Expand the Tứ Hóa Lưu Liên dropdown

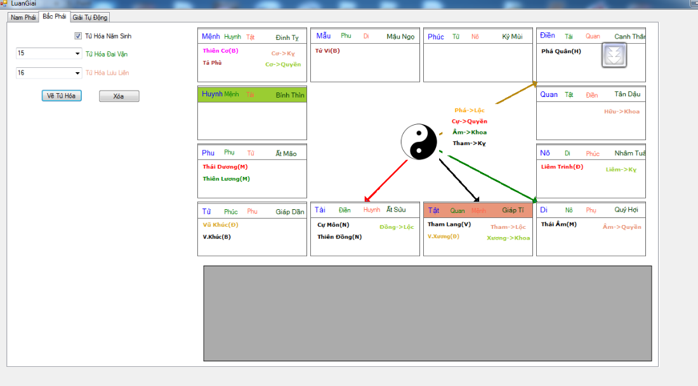tap(77, 73)
